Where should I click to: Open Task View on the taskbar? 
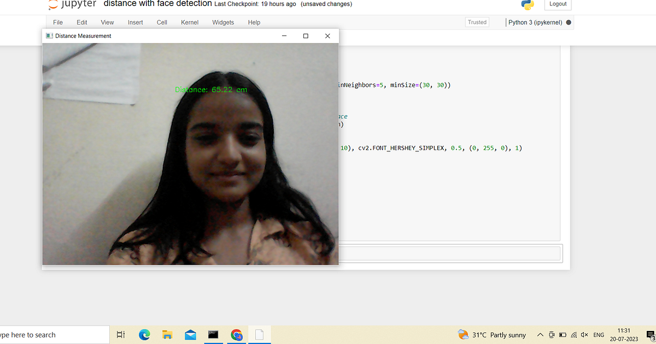pos(121,334)
